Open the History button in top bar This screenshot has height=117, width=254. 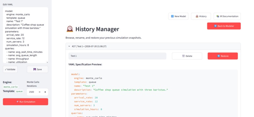coord(201,16)
